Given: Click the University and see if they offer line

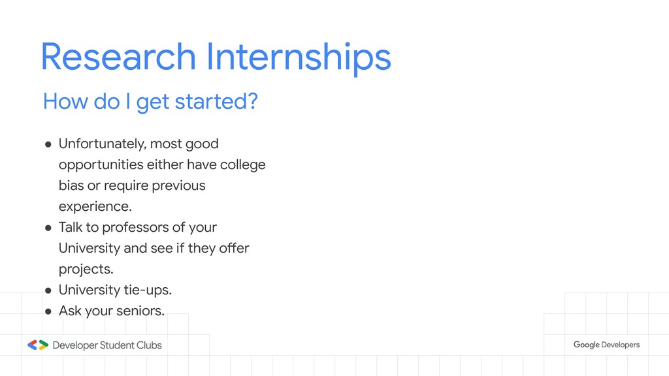Looking at the screenshot, I should 154,248.
